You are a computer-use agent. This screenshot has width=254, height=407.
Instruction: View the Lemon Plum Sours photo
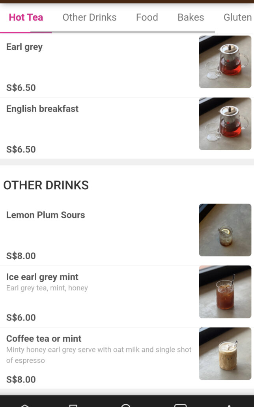coord(225,230)
